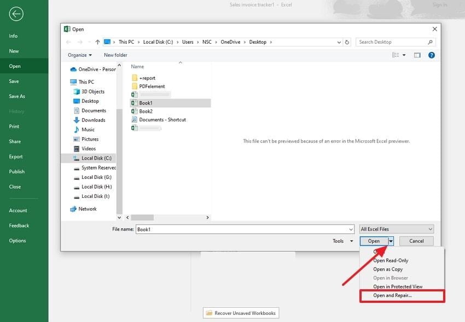465x322 pixels.
Task: Click the +report folder icon
Action: tap(135, 78)
